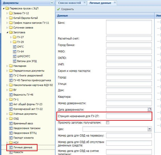161x155 pixels.
Task: Click the Дата доверенности date field
Action: pyautogui.click(x=127, y=109)
